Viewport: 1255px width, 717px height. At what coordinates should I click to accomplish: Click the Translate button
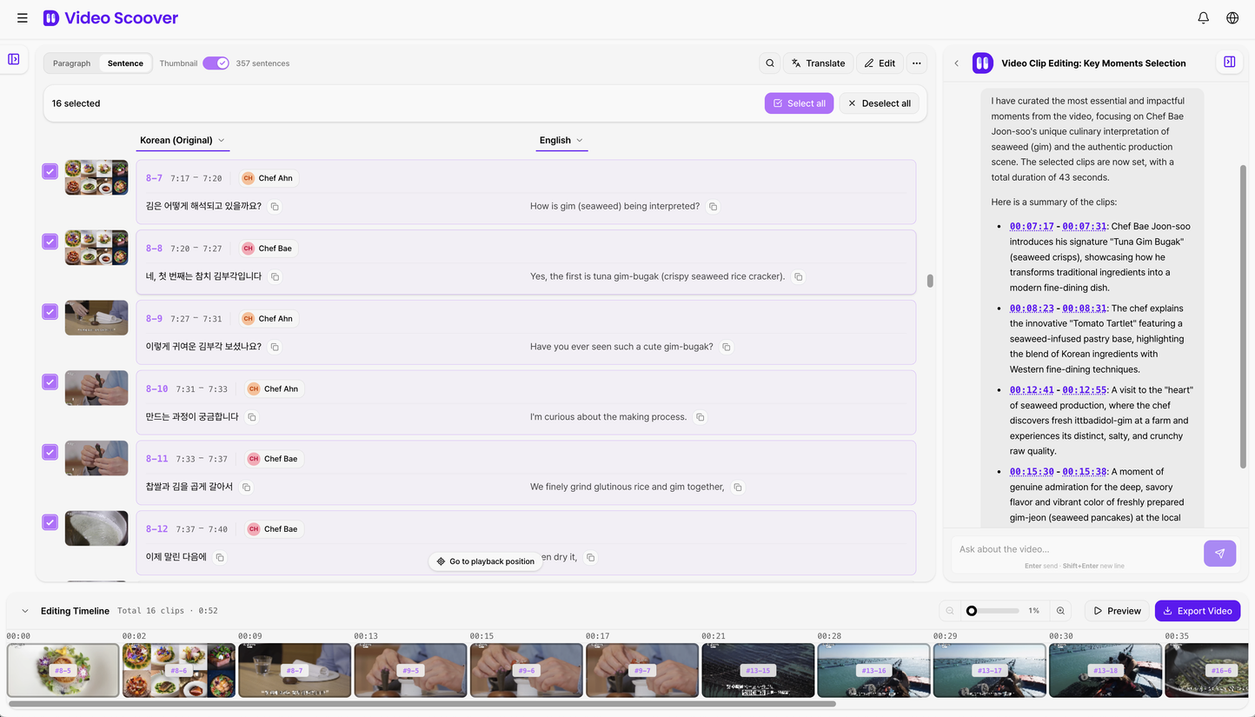coord(818,63)
